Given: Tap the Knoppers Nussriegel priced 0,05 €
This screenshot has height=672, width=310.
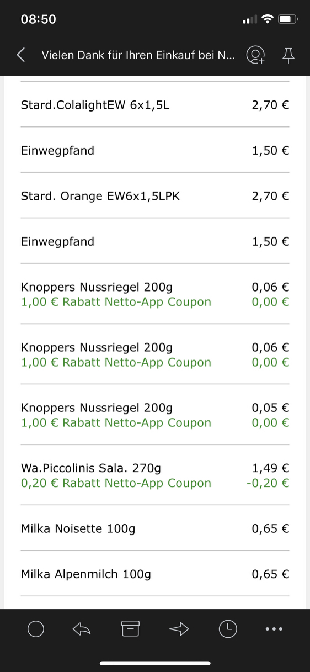Looking at the screenshot, I should click(155, 415).
